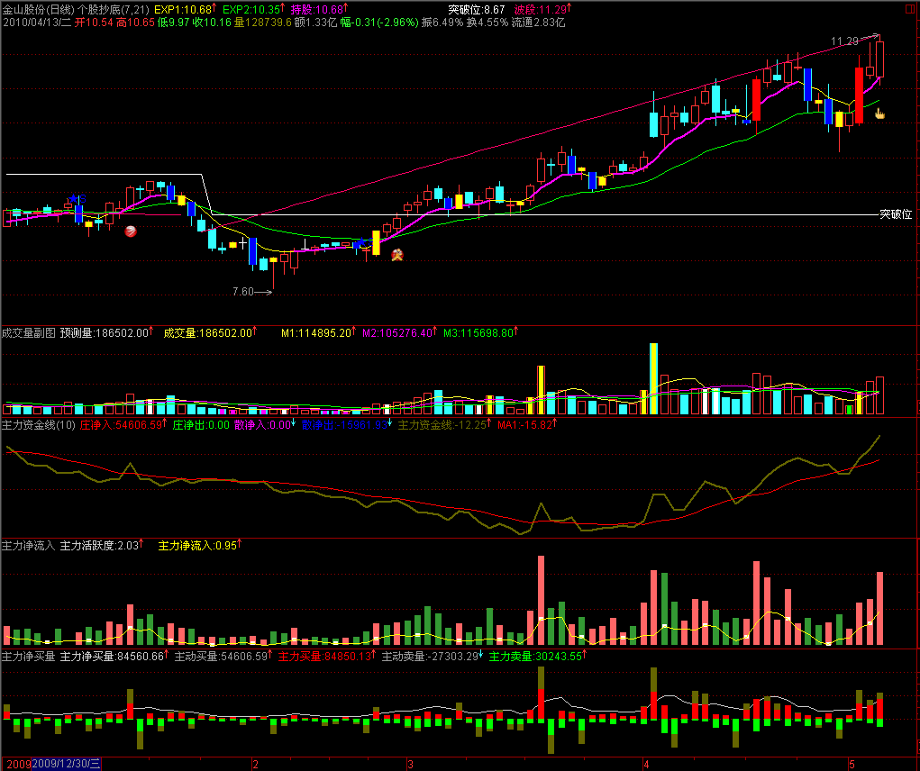Click the blue star marker near left
Viewport: 920px width, 771px height.
coord(74,198)
